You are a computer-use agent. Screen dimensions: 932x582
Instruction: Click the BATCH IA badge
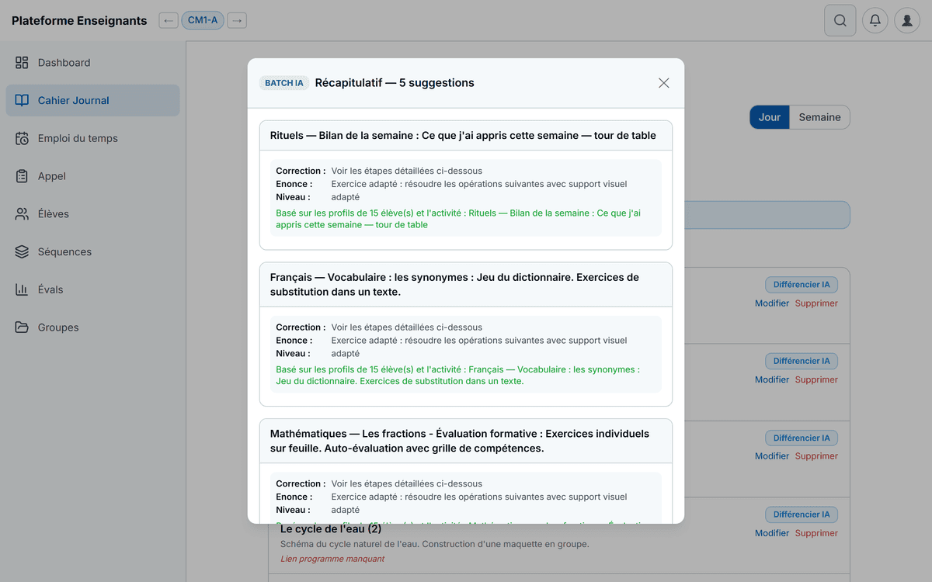284,83
